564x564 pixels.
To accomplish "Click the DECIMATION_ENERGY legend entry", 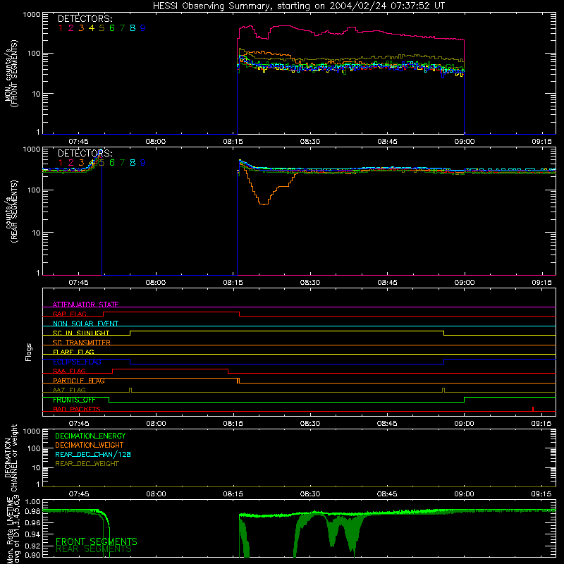I will (90, 436).
